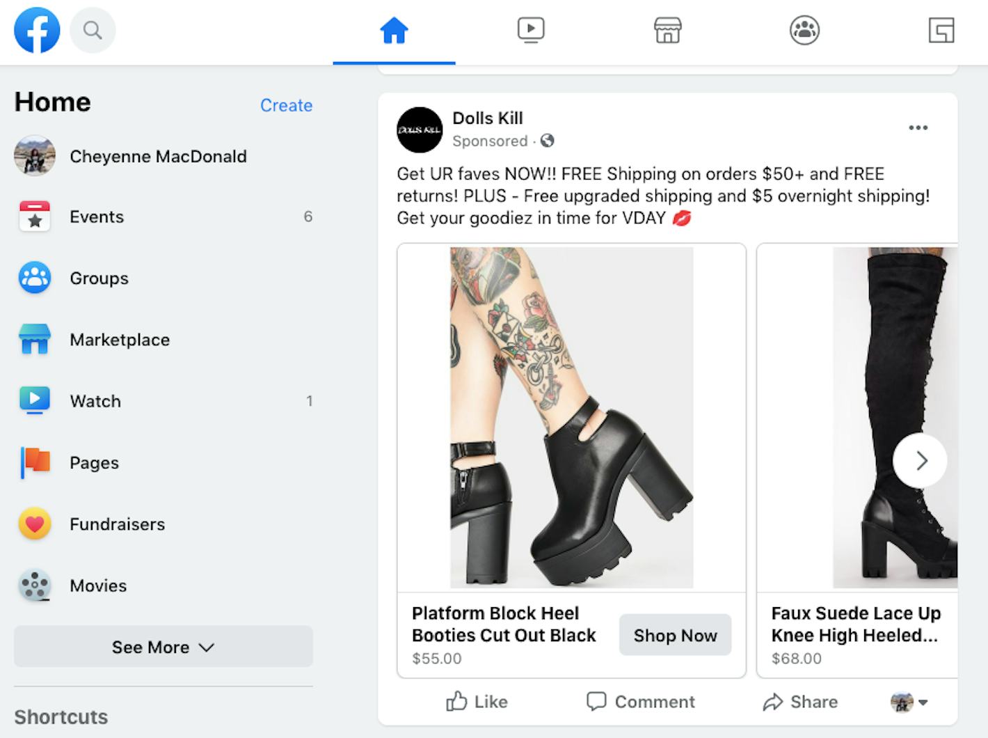
Task: Switch to the Home feed tab
Action: tap(394, 30)
